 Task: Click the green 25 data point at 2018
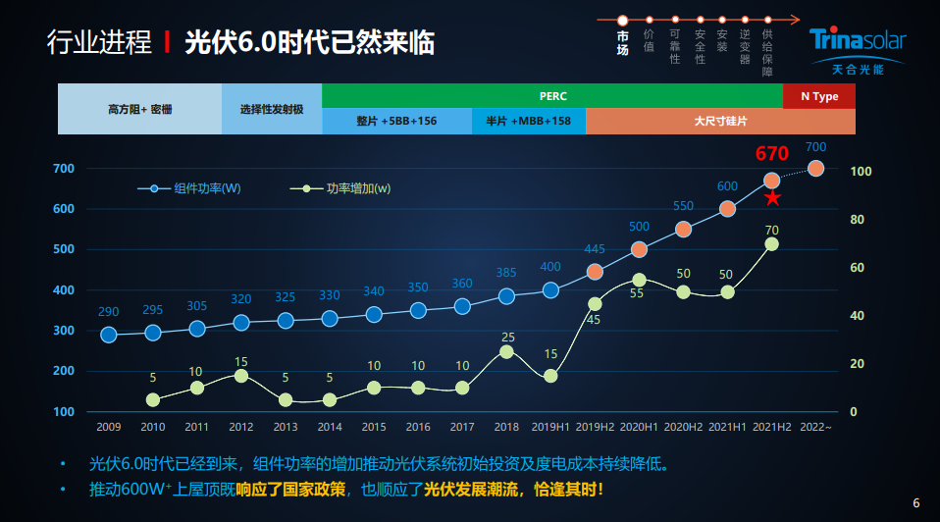point(506,352)
